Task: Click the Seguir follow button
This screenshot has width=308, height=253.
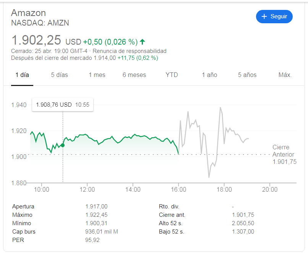Action: (274, 16)
